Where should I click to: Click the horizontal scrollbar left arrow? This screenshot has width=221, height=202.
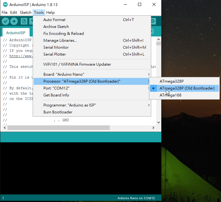tap(5, 128)
